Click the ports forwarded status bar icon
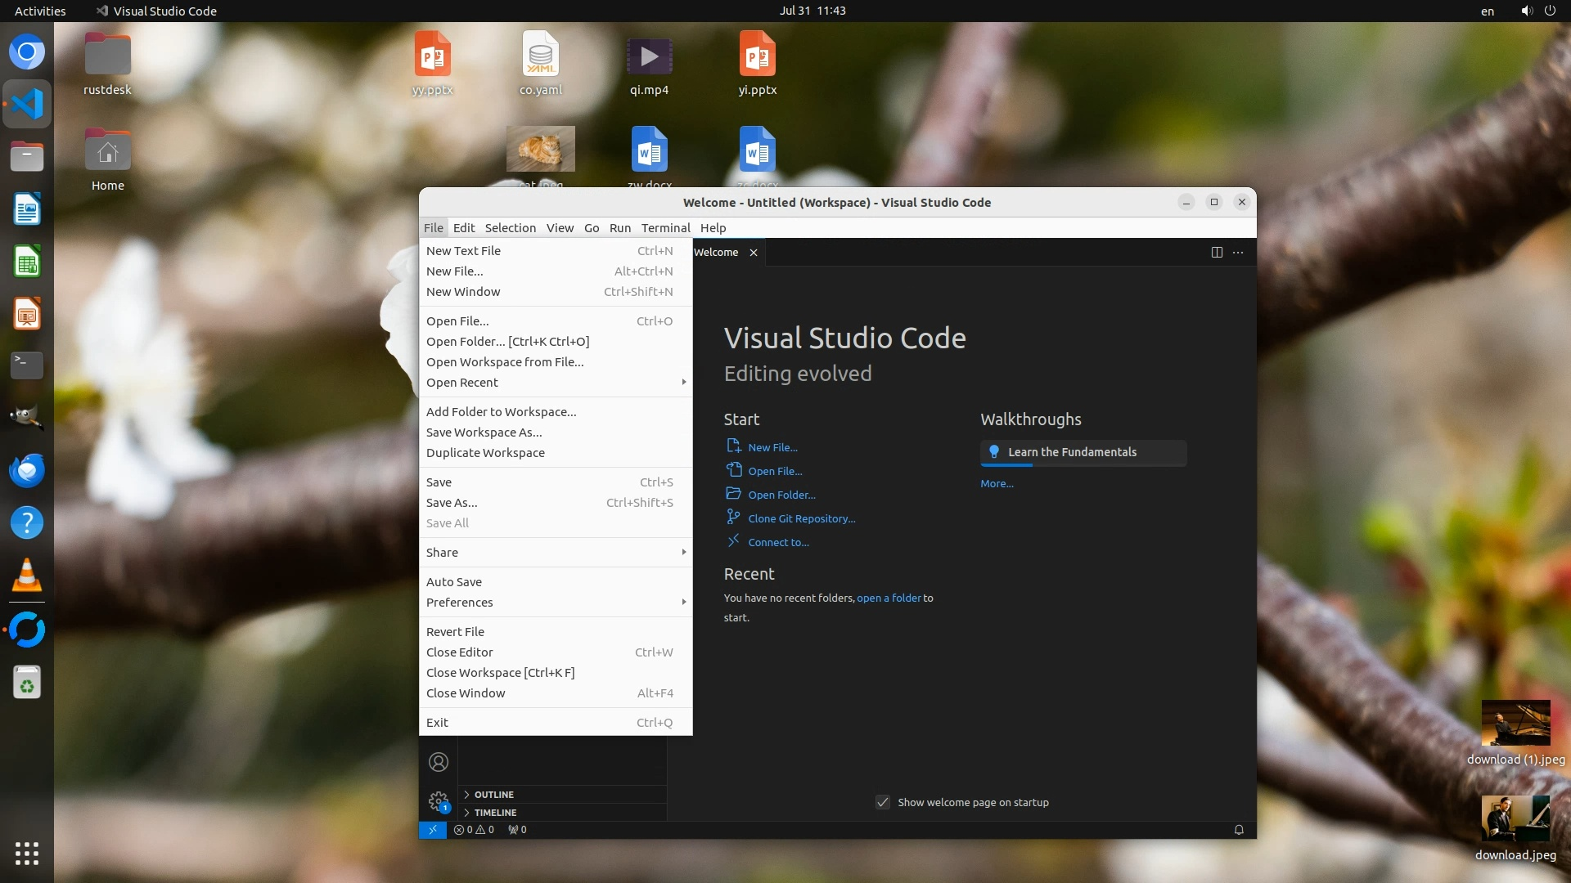 coord(517,830)
